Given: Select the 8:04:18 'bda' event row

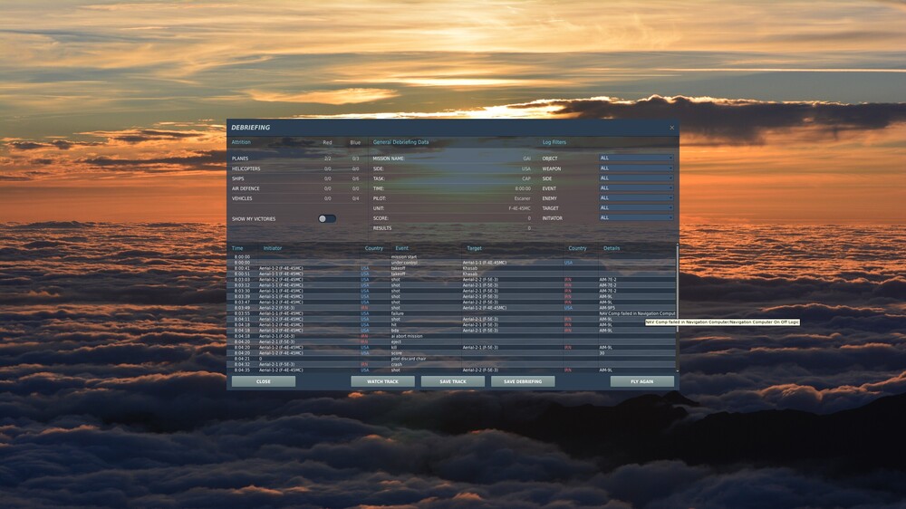Looking at the screenshot, I should coord(453,331).
